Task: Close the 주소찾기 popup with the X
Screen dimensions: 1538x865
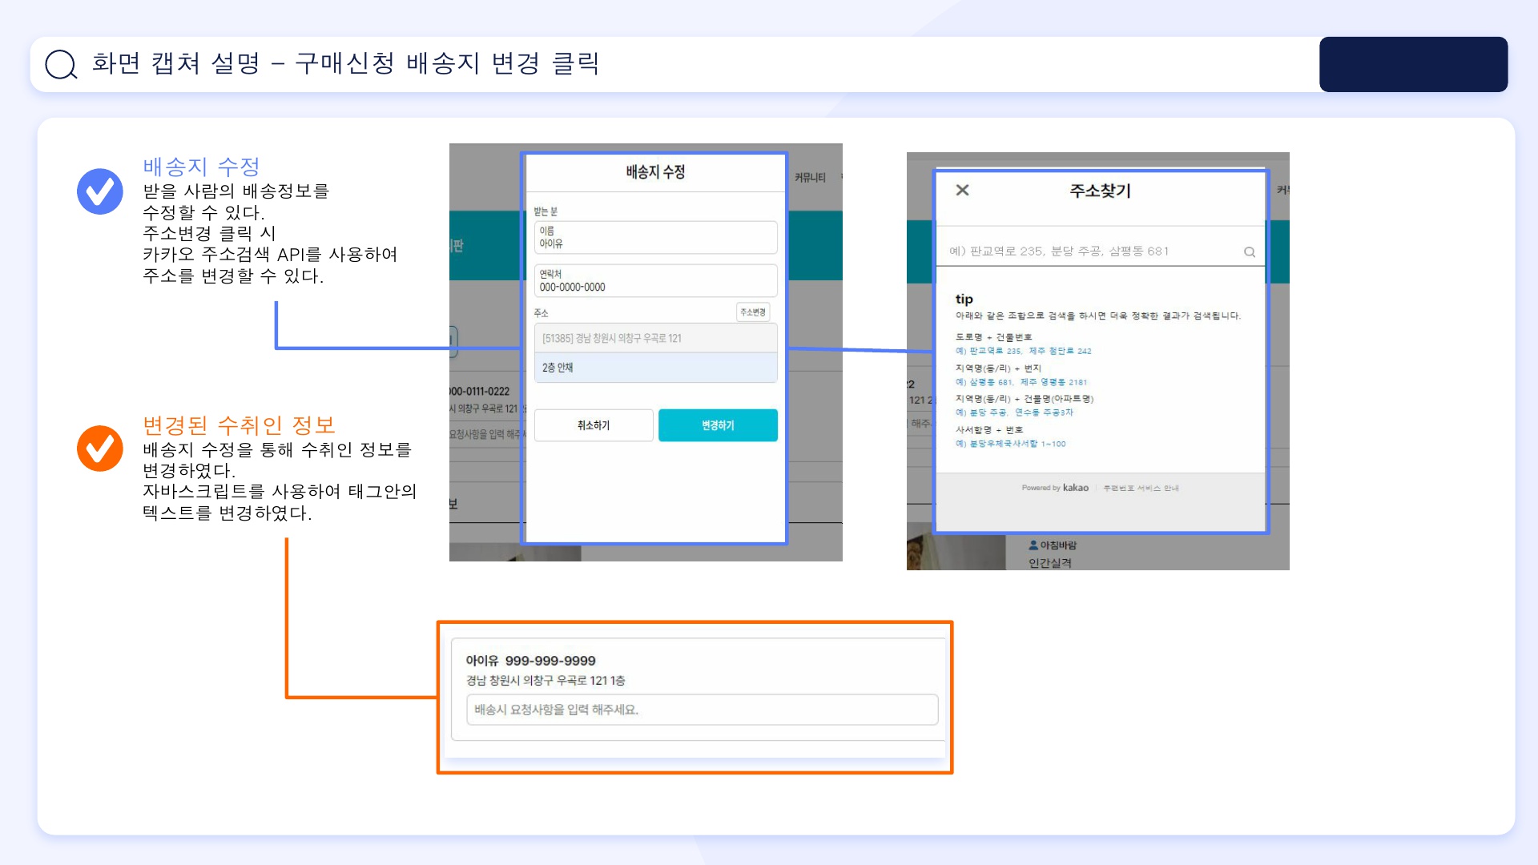Action: (963, 190)
